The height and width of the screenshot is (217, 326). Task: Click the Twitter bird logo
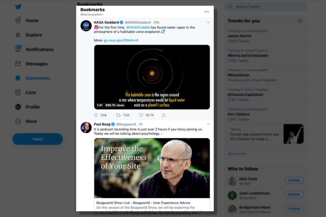pos(18,7)
